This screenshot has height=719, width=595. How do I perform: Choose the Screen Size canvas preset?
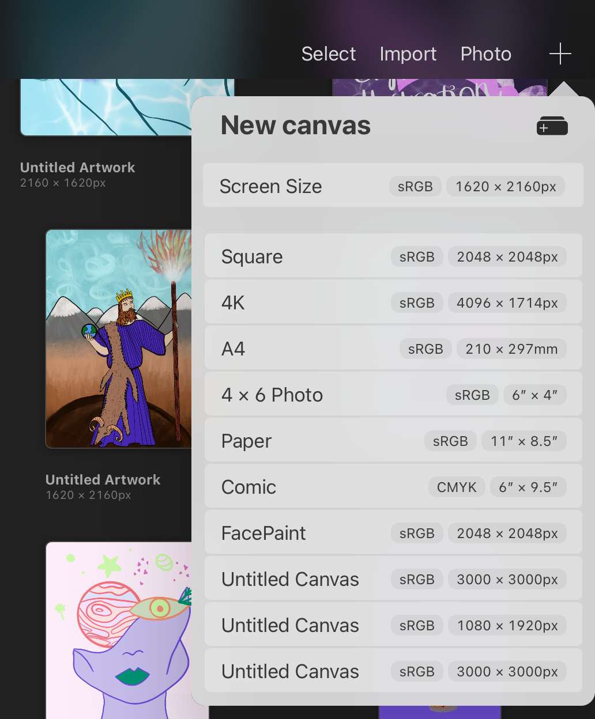tap(271, 186)
